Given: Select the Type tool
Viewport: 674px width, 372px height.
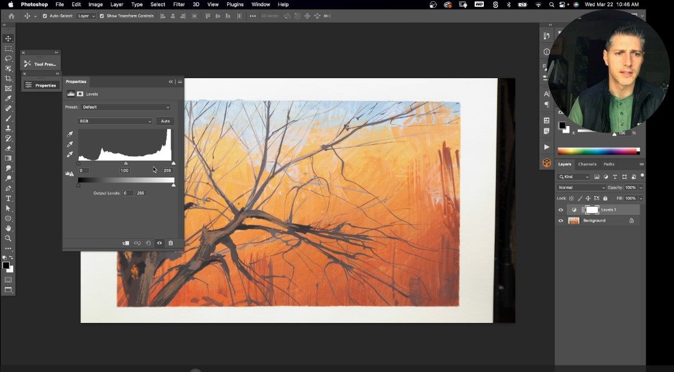Looking at the screenshot, I should click(x=8, y=198).
